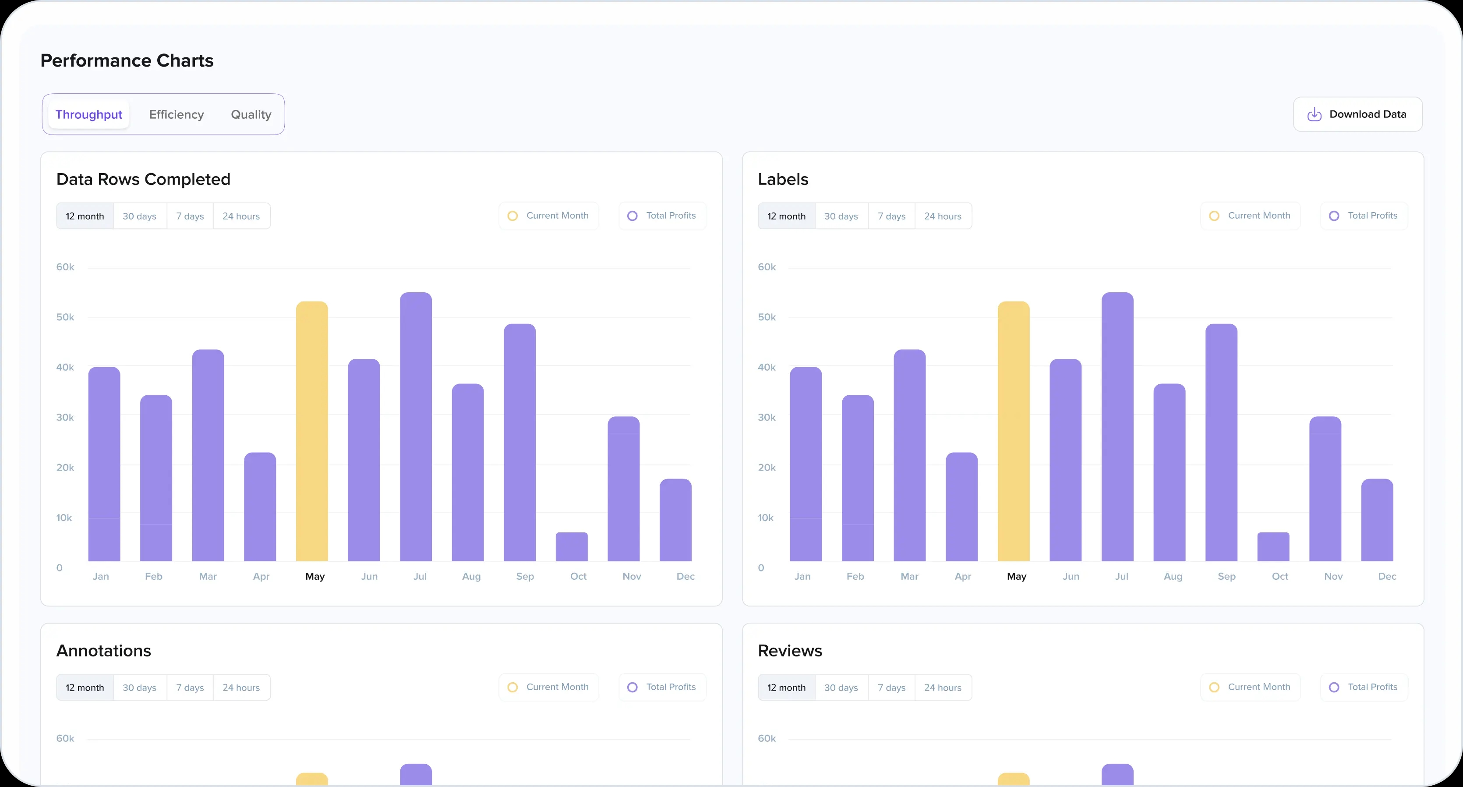This screenshot has height=787, width=1463.
Task: Click the download icon beside Download Data
Action: pos(1314,114)
